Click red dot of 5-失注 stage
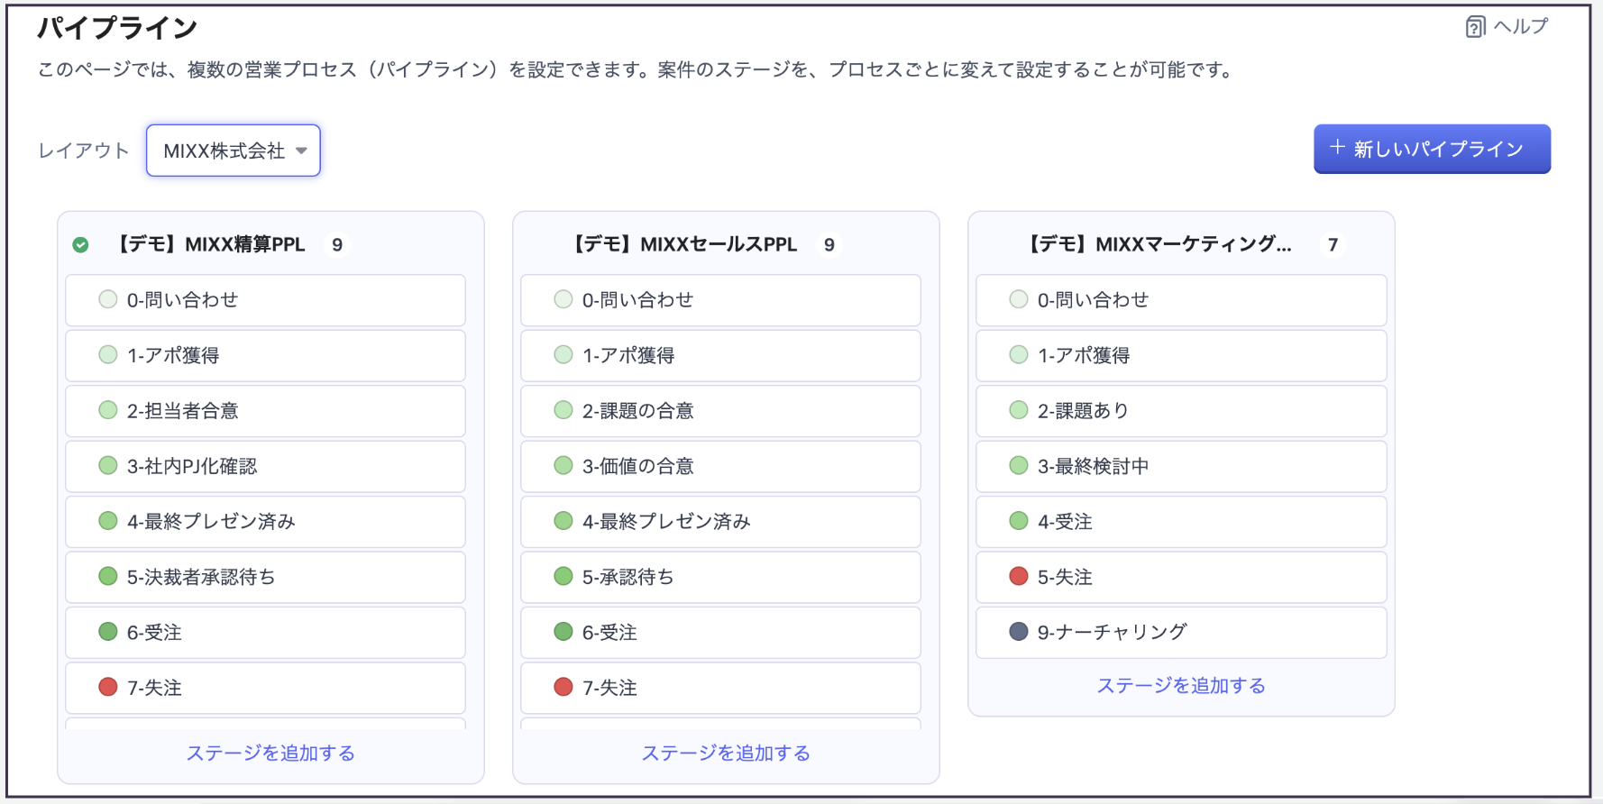Viewport: 1603px width, 804px height. click(1019, 577)
